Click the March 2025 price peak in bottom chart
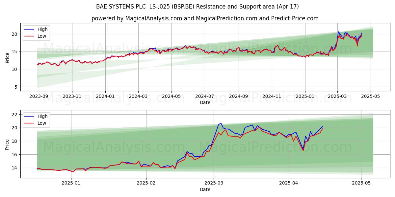Screen dimensions: 395x197 pyautogui.click(x=221, y=123)
